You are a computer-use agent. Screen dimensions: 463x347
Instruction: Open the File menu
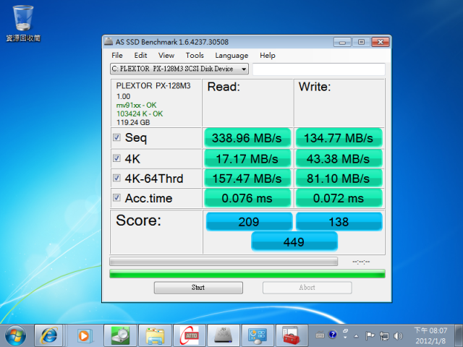click(117, 56)
